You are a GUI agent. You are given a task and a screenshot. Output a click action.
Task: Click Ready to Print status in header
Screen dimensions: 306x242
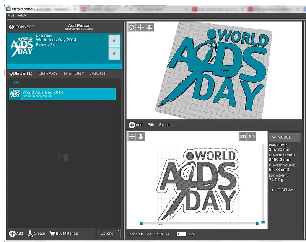pos(47,44)
